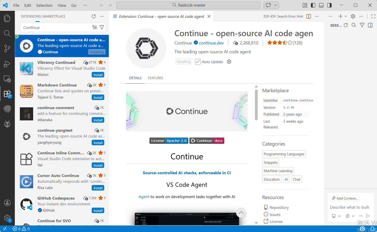This screenshot has width=377, height=232.
Task: Toggle Secondary Side Bar visibility
Action: [x=329, y=5]
